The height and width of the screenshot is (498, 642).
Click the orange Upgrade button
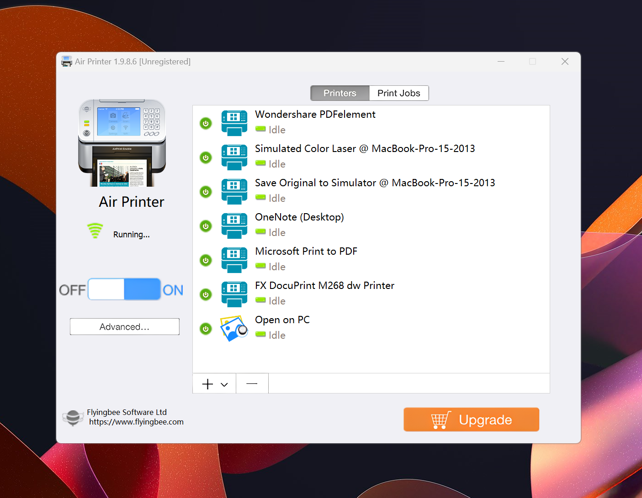[471, 419]
